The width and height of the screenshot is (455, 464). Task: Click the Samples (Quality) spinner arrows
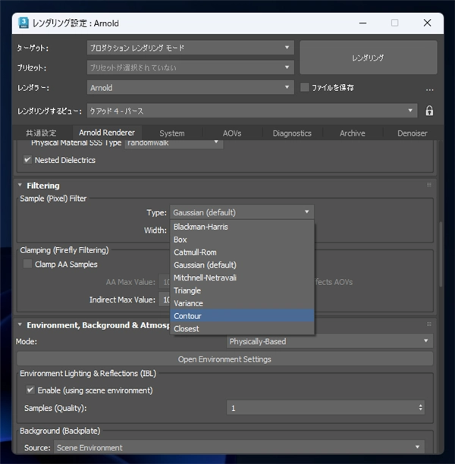[x=420, y=408]
